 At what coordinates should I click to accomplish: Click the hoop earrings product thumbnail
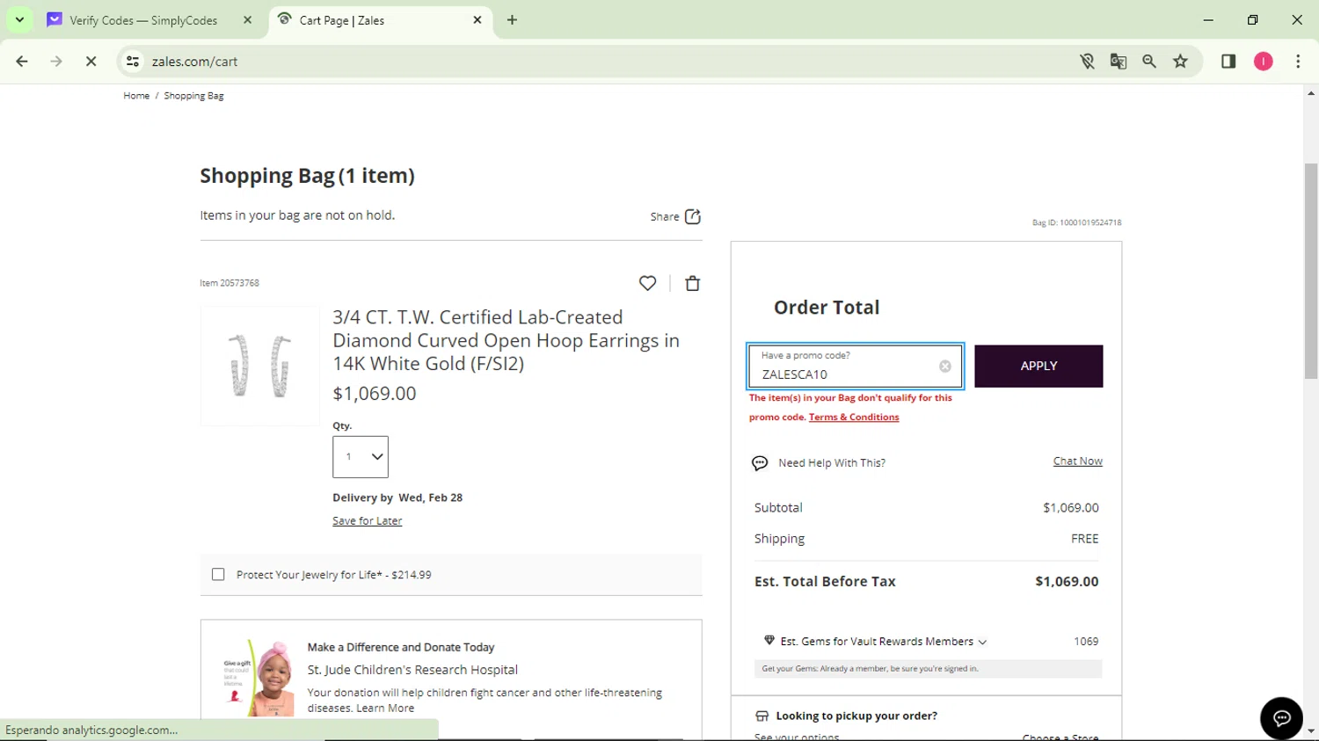(260, 366)
